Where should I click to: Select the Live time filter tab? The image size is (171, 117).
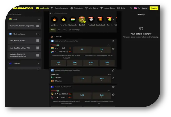pyautogui.click(x=53, y=30)
